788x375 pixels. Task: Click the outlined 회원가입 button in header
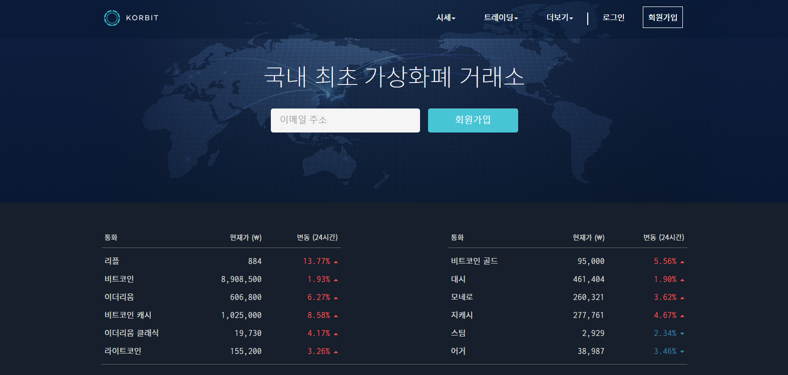[663, 17]
